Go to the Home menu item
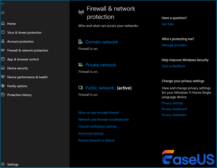 click(11, 24)
